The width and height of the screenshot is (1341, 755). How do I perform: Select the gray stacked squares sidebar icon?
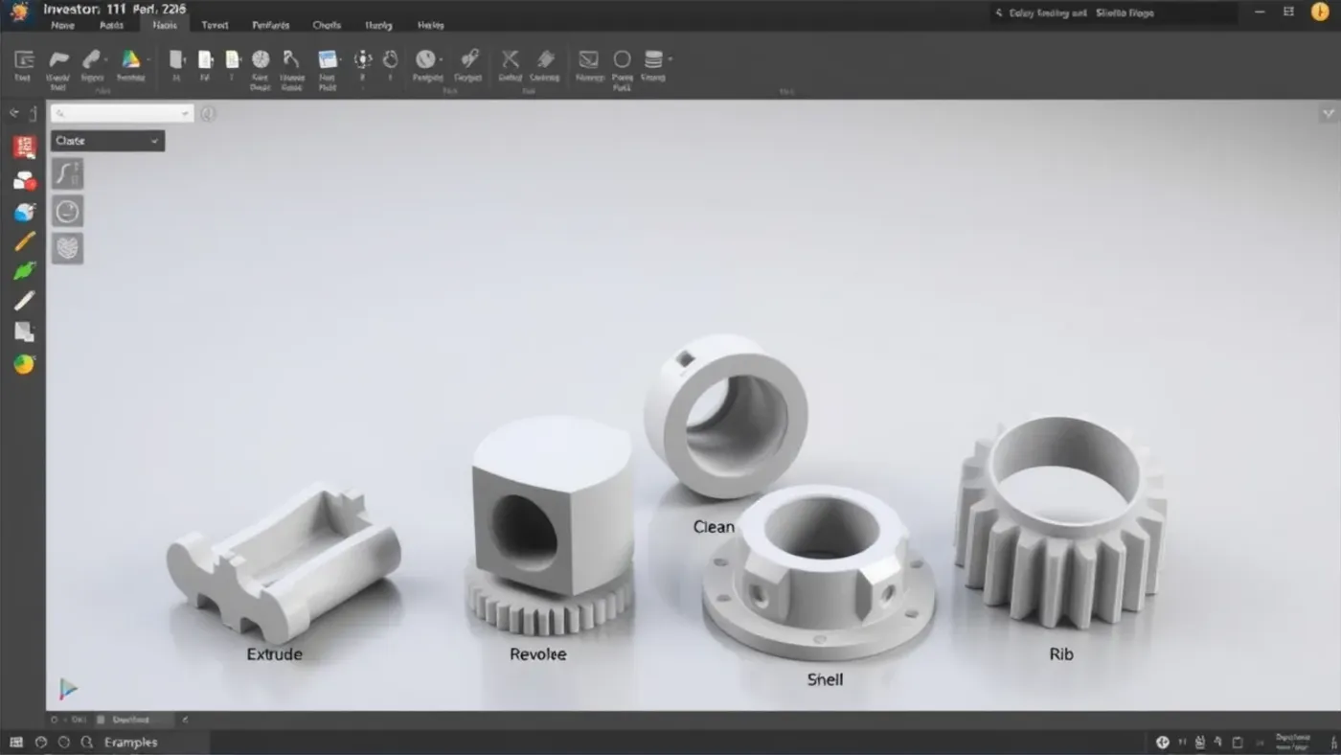click(x=24, y=332)
